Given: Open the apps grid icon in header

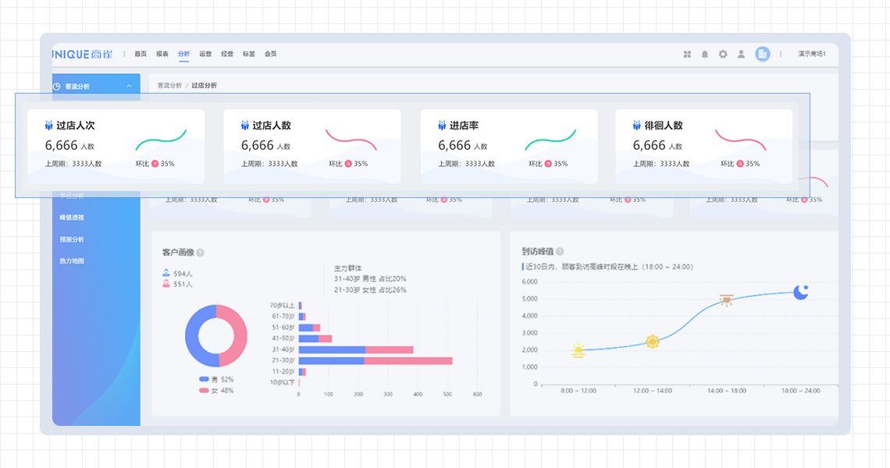Looking at the screenshot, I should click(x=687, y=55).
